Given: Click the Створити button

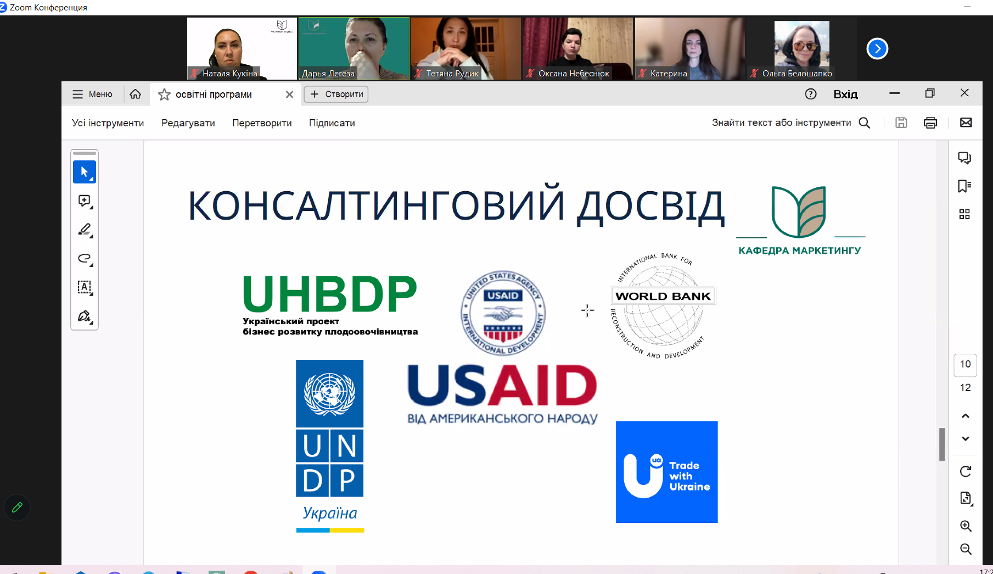Looking at the screenshot, I should pyautogui.click(x=336, y=94).
